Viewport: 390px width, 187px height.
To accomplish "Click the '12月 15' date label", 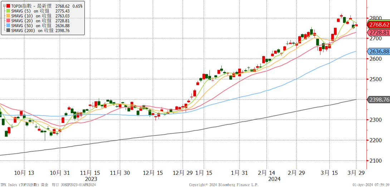I will [x=152, y=173].
